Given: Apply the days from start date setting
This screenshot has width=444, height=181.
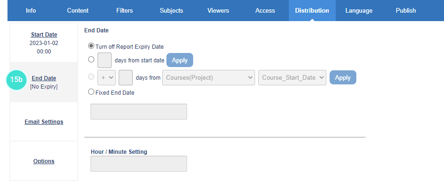Looking at the screenshot, I should click(x=180, y=60).
